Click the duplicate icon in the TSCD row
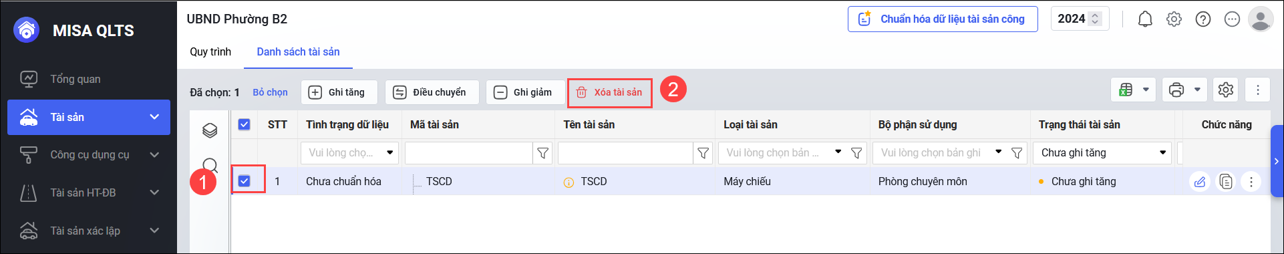 click(x=1226, y=181)
